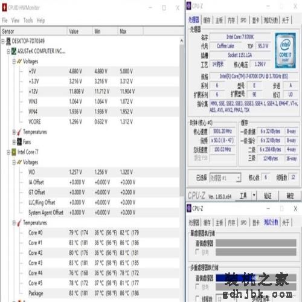Image resolution: width=302 pixels, height=302 pixels.
Task: Collapse the Intel Core i7 node
Action: point(8,152)
